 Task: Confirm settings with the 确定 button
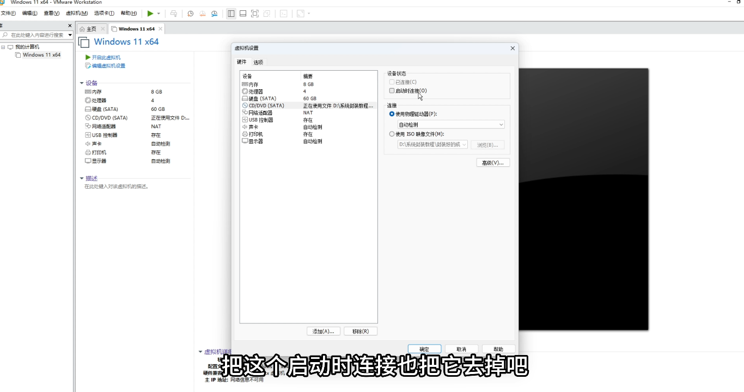(424, 349)
